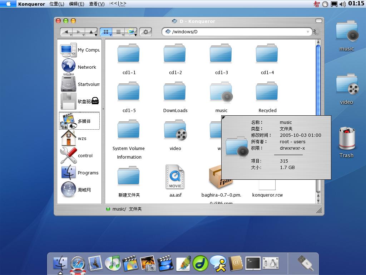Screen dimensions: 366x275
Task: Select the System Volume Information folder
Action: pos(129,139)
